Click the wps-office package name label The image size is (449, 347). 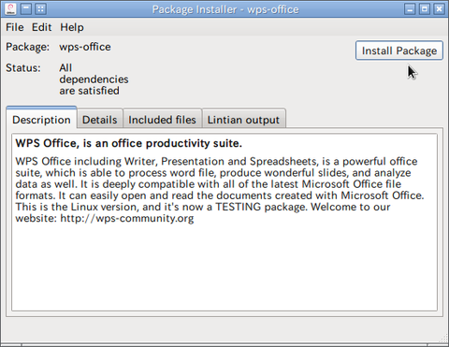click(85, 47)
